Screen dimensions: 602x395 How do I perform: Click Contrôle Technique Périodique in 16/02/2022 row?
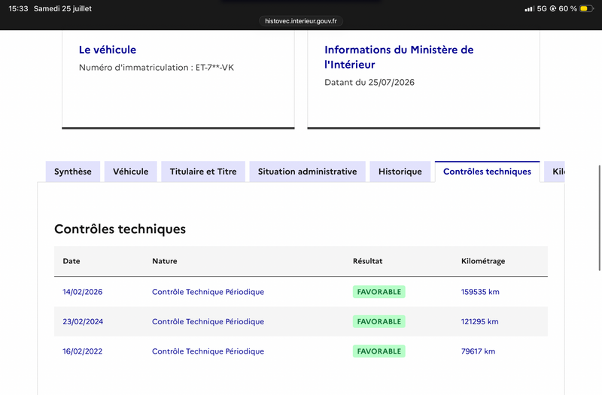pyautogui.click(x=208, y=351)
